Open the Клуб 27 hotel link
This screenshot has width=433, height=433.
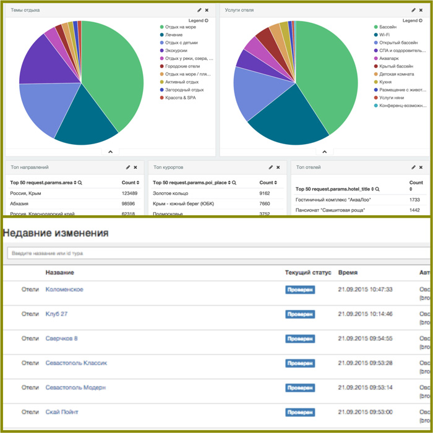coord(56,314)
